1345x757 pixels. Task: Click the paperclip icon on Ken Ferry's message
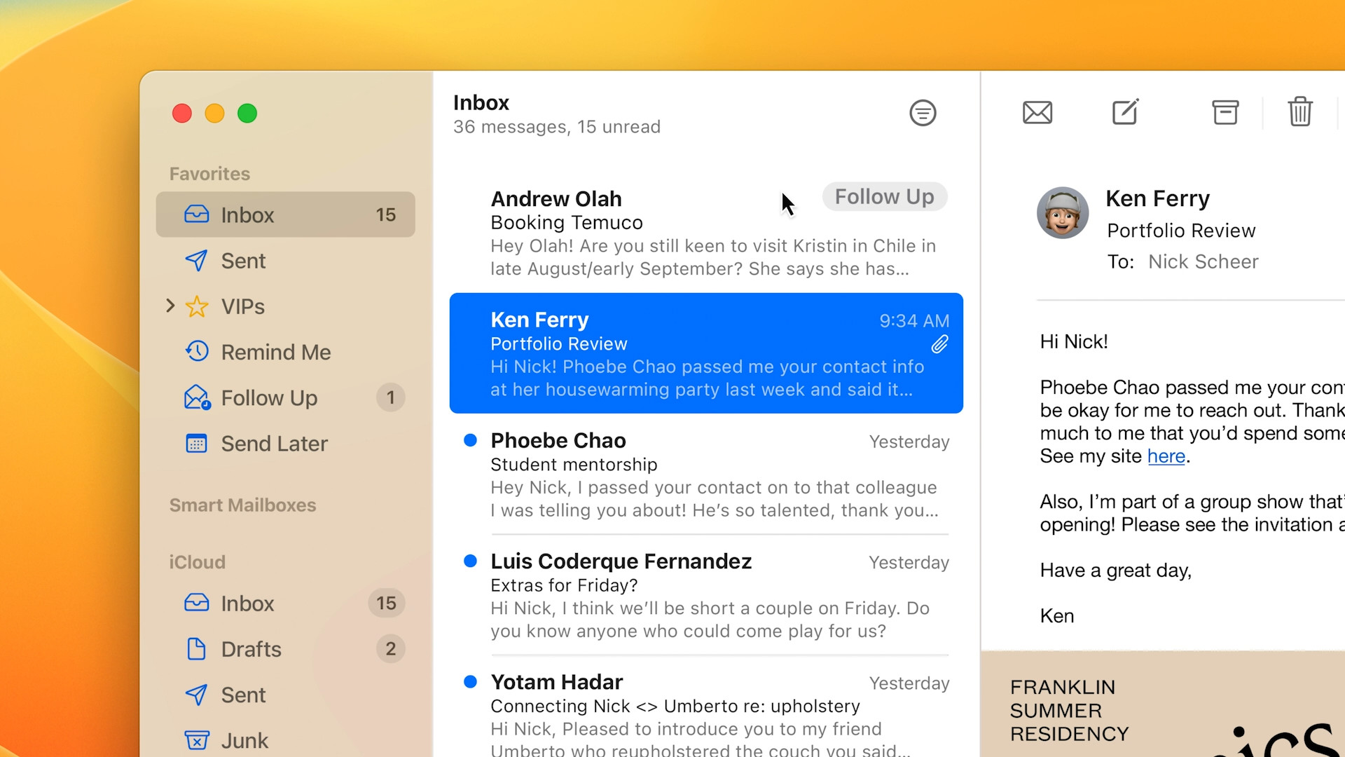tap(941, 343)
